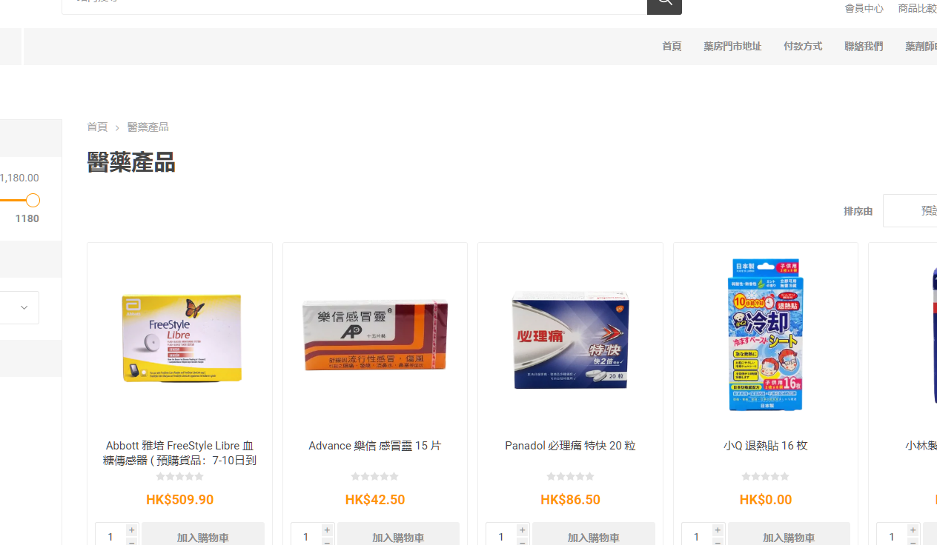937x545 pixels.
Task: Add FreeStyle Libre to cart 加入購物車
Action: point(203,534)
